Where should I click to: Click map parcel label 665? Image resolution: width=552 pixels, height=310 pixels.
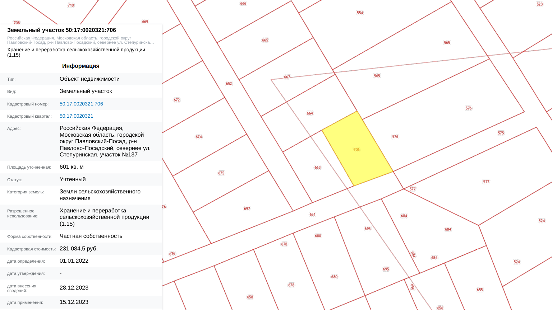[x=265, y=40]
